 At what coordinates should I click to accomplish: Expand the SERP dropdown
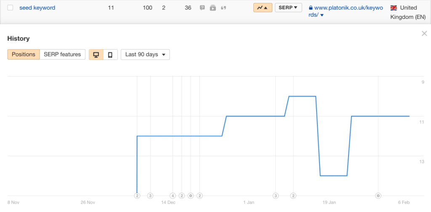(288, 8)
